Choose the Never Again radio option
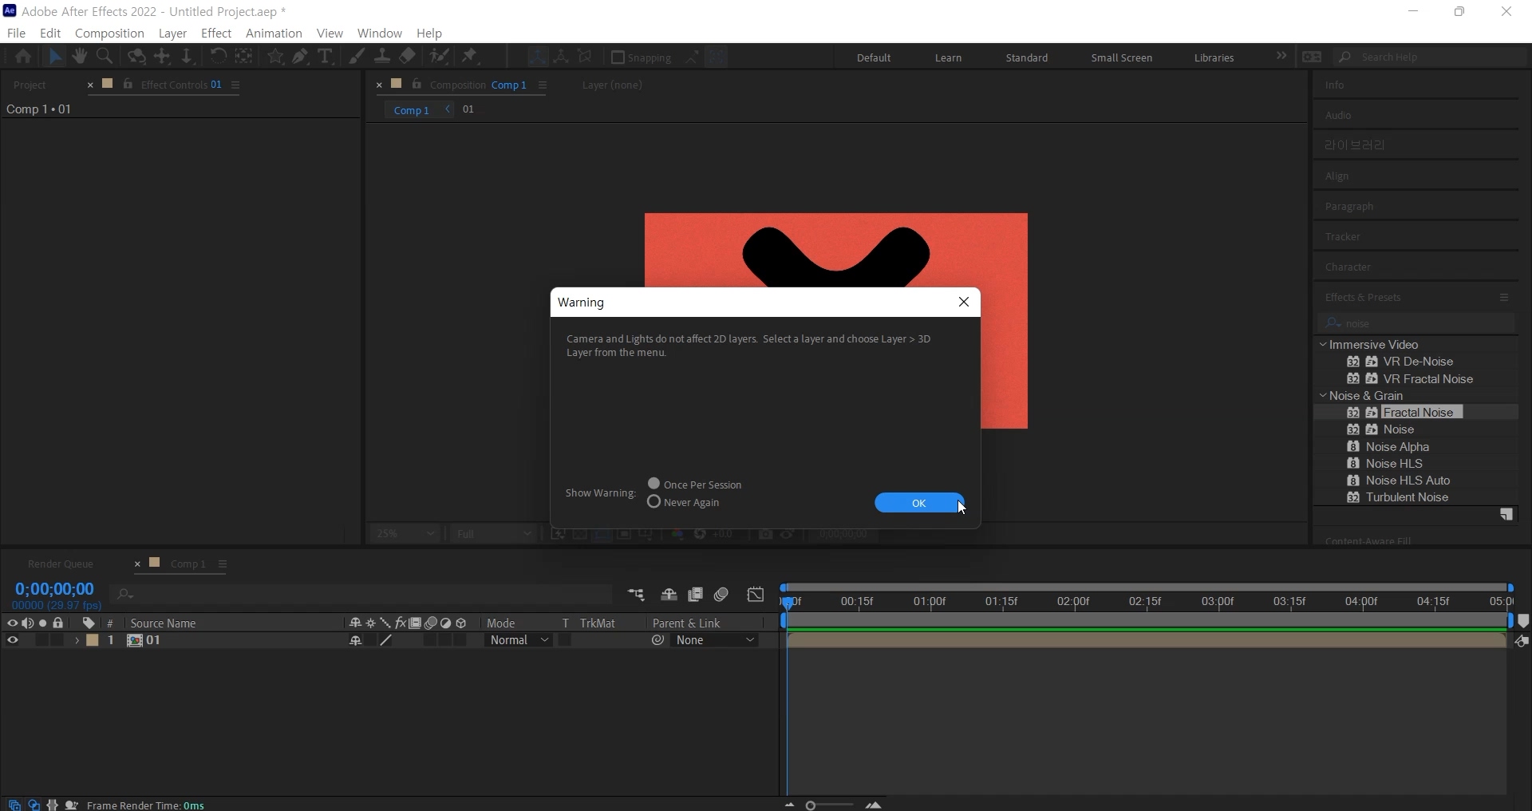 (654, 502)
